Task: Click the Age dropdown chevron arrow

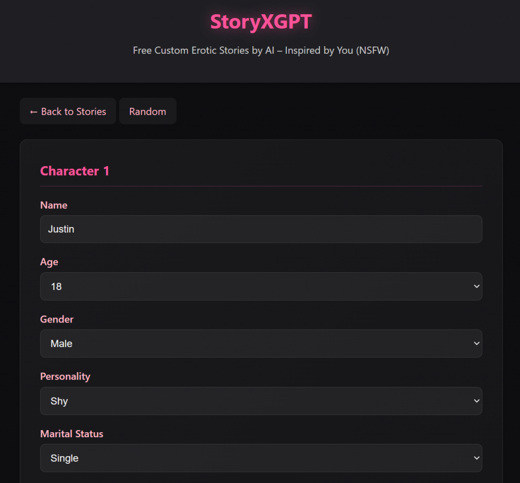Action: click(476, 286)
